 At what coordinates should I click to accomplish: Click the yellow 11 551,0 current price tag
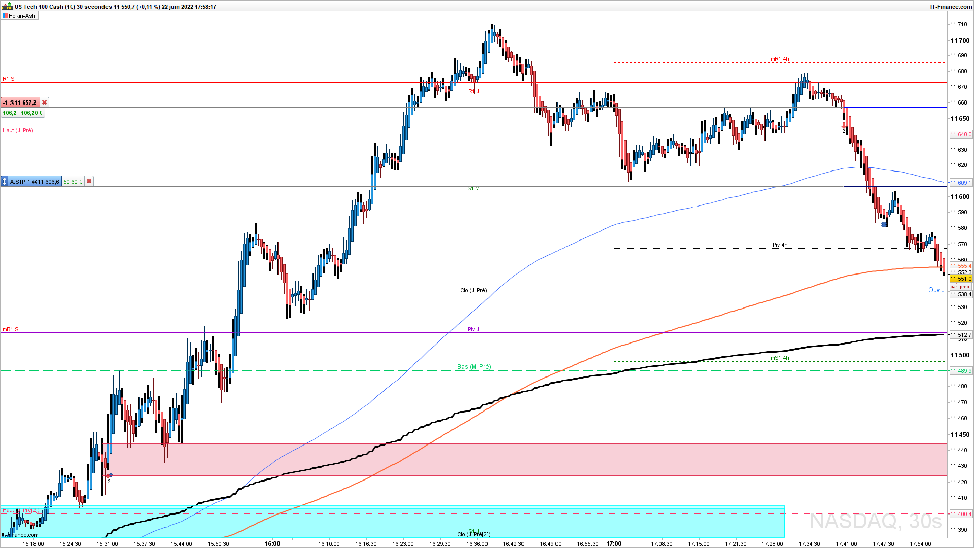point(961,279)
